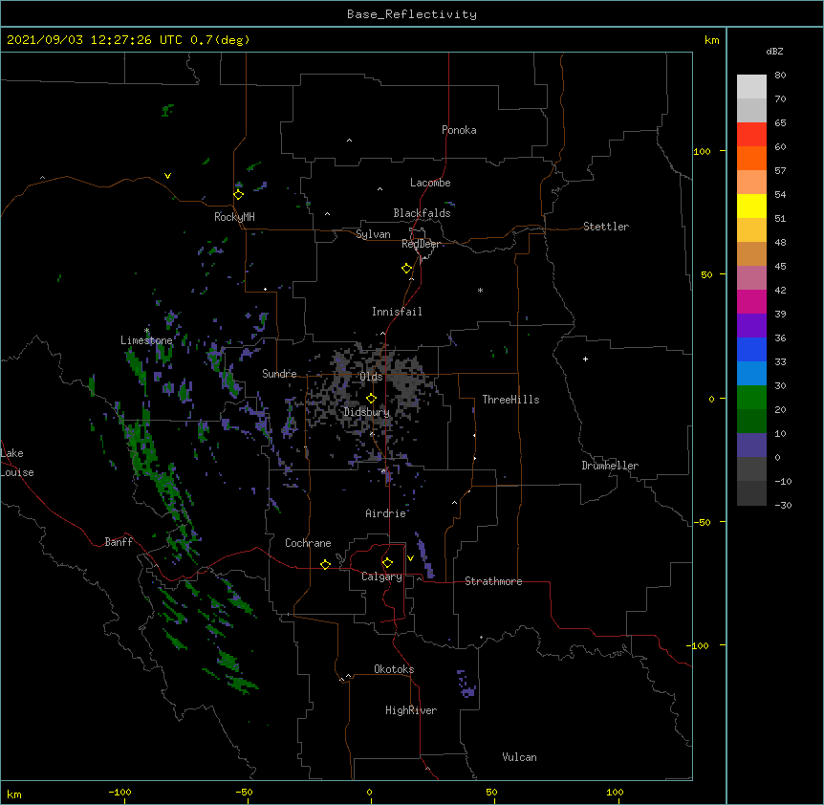Click the Lacombe city label

click(430, 183)
